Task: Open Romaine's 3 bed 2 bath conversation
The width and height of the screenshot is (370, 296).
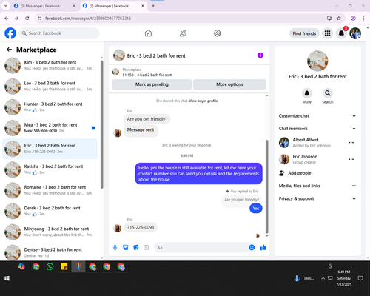Action: pos(50,190)
